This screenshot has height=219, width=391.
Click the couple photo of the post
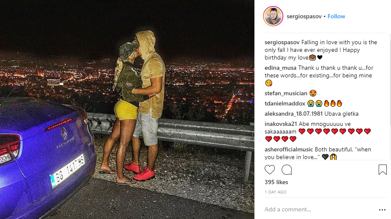pyautogui.click(x=127, y=109)
